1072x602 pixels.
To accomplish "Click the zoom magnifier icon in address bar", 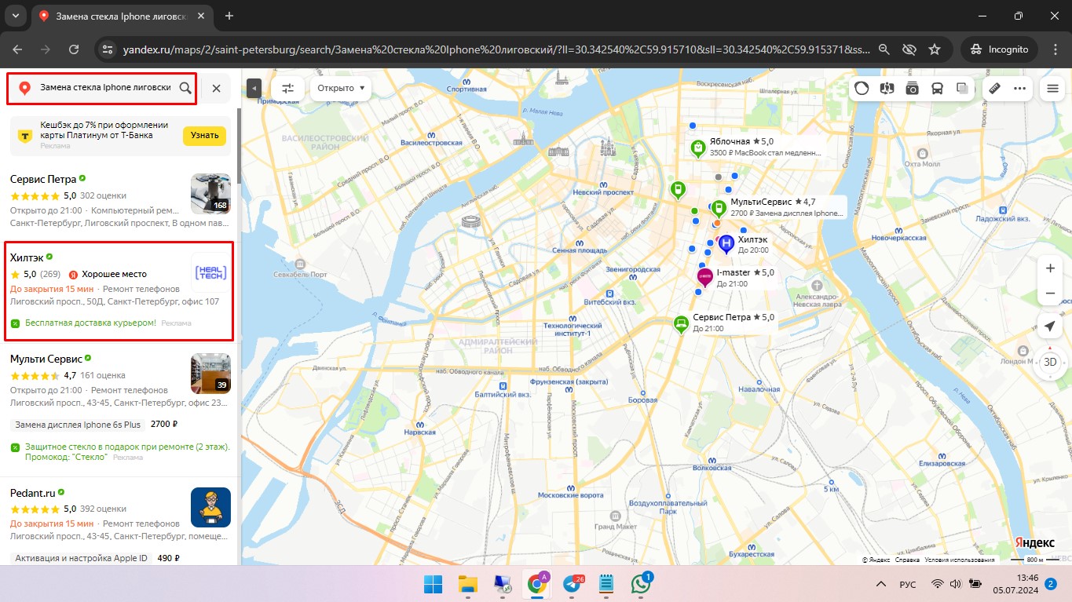I will pyautogui.click(x=884, y=49).
